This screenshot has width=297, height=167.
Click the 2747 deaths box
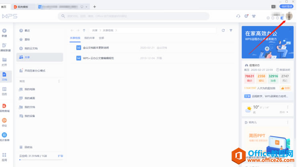coord(285,78)
